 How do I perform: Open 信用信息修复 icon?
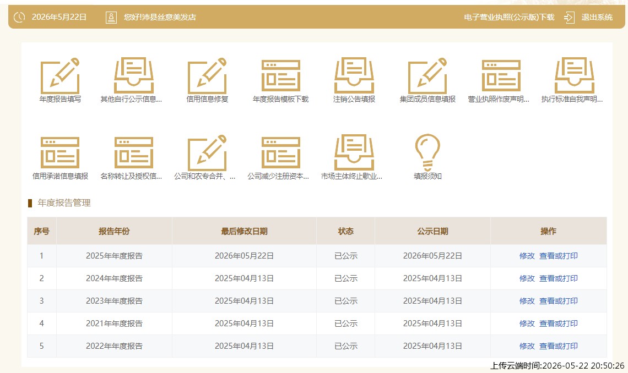coord(207,76)
